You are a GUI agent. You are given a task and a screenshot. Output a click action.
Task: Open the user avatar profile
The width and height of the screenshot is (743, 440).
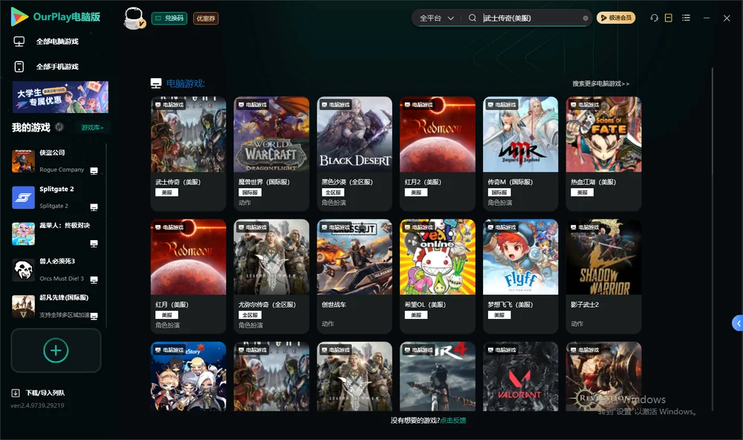coord(134,18)
